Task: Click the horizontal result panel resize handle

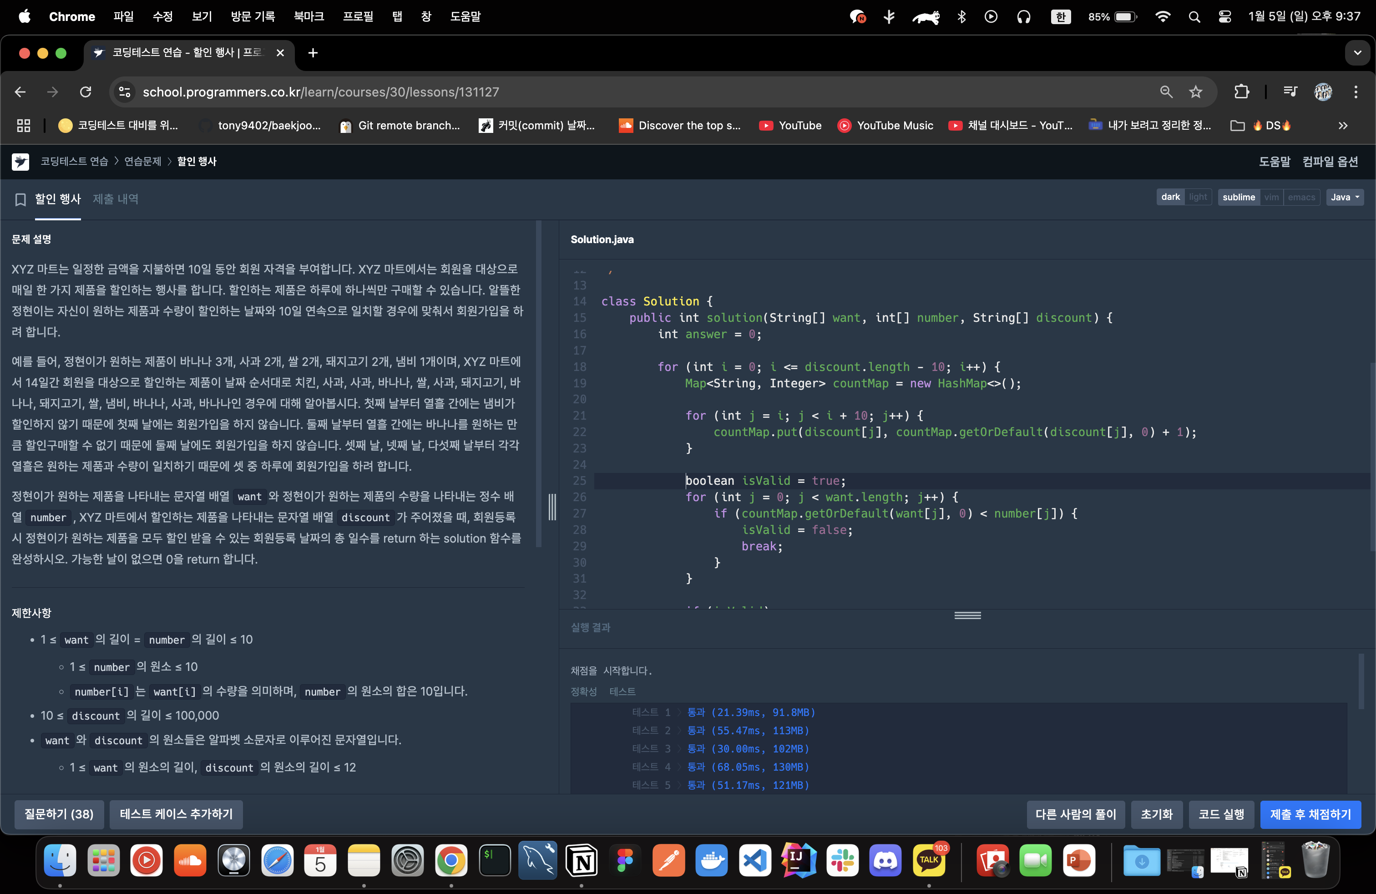Action: 967,615
